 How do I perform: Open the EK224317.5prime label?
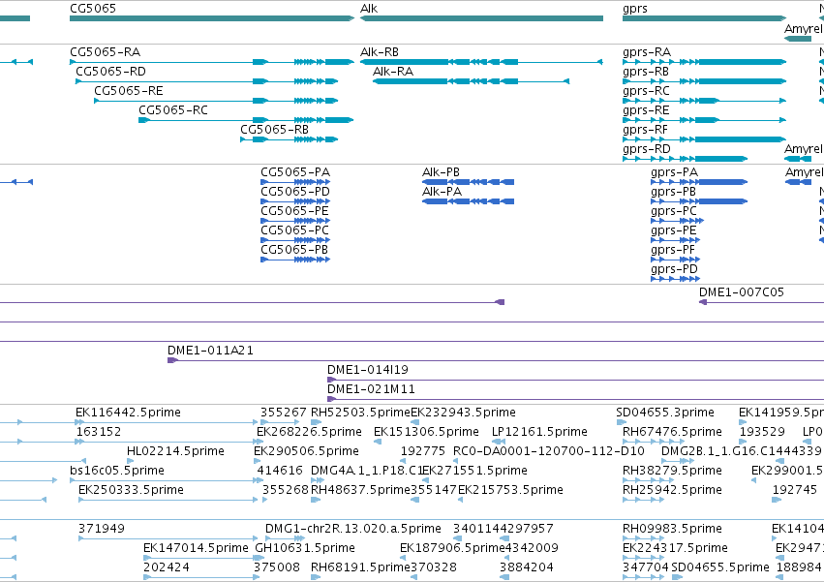pyautogui.click(x=675, y=548)
